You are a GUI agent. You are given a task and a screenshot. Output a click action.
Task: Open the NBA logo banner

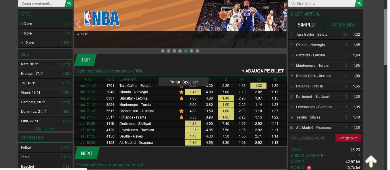coord(102,18)
